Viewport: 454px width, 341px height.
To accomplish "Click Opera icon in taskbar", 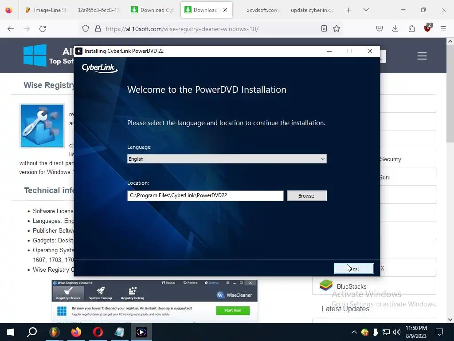I will pyautogui.click(x=98, y=332).
